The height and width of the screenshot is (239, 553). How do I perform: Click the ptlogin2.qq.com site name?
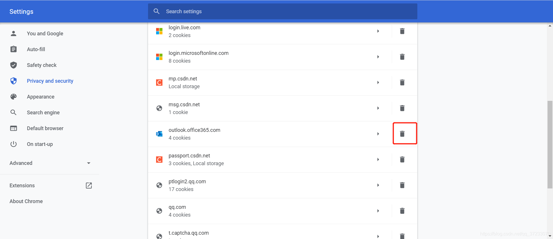(187, 182)
